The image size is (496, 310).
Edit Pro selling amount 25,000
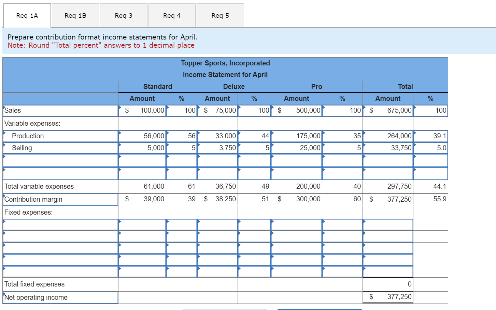coord(296,148)
